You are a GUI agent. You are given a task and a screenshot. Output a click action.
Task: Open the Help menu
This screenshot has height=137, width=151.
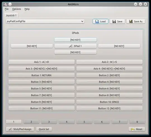point(27,9)
